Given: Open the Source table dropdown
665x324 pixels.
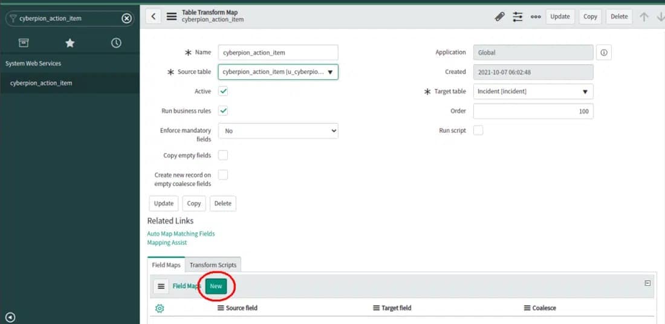Looking at the screenshot, I should 278,72.
